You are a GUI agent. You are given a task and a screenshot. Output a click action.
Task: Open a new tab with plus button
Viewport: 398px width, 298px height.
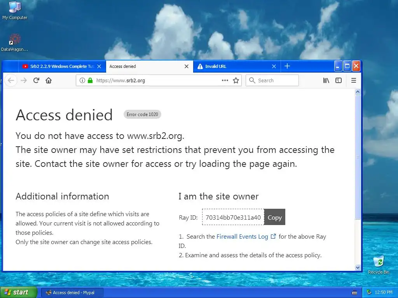(287, 66)
